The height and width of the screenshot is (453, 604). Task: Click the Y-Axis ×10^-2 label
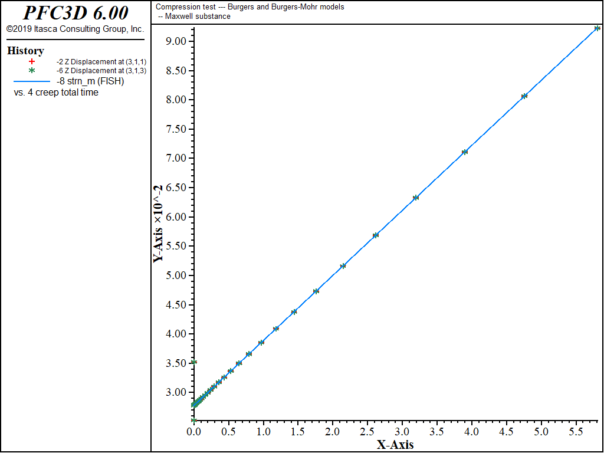tap(158, 224)
